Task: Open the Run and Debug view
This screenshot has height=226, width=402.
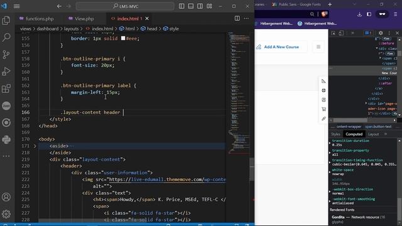Action: click(x=6, y=71)
